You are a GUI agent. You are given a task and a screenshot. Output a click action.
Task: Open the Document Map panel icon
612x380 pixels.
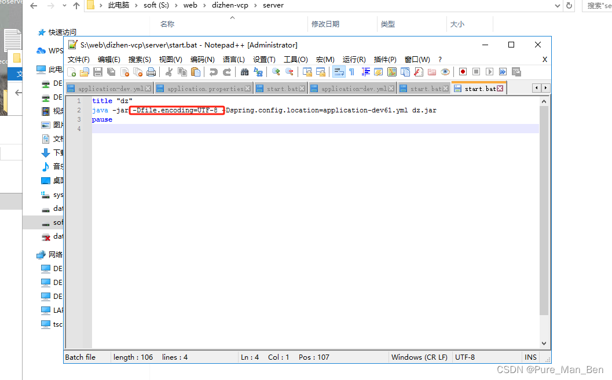pyautogui.click(x=392, y=72)
